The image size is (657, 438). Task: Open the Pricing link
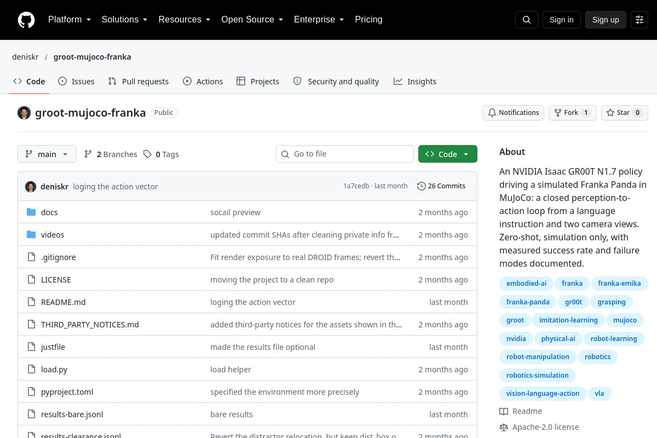coord(368,20)
